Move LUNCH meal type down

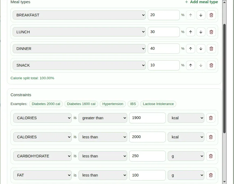pyautogui.click(x=201, y=32)
